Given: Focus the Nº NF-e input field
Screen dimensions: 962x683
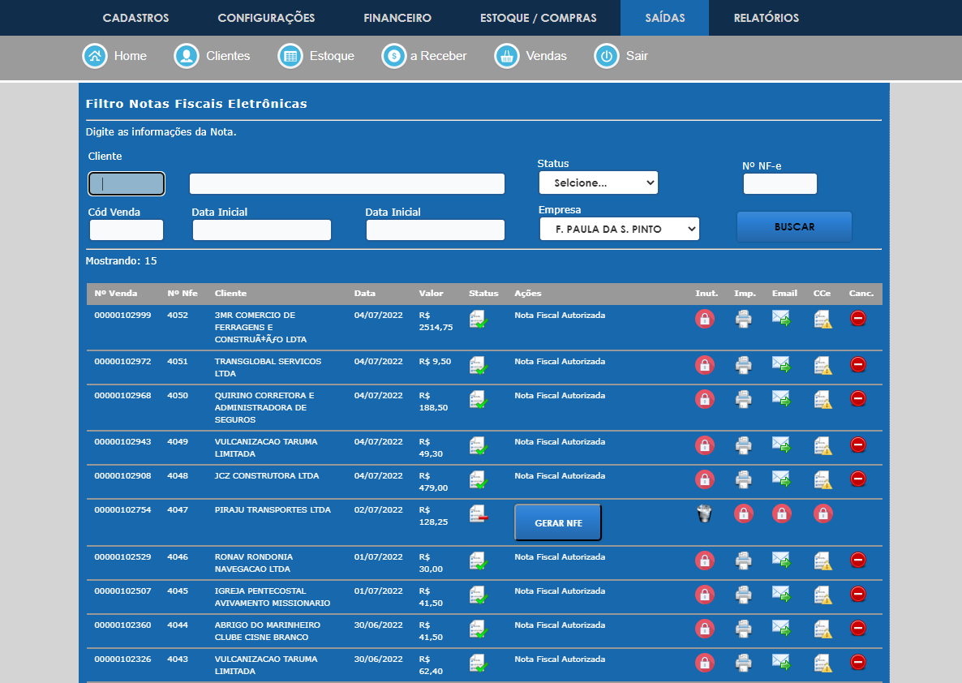Looking at the screenshot, I should (x=779, y=184).
